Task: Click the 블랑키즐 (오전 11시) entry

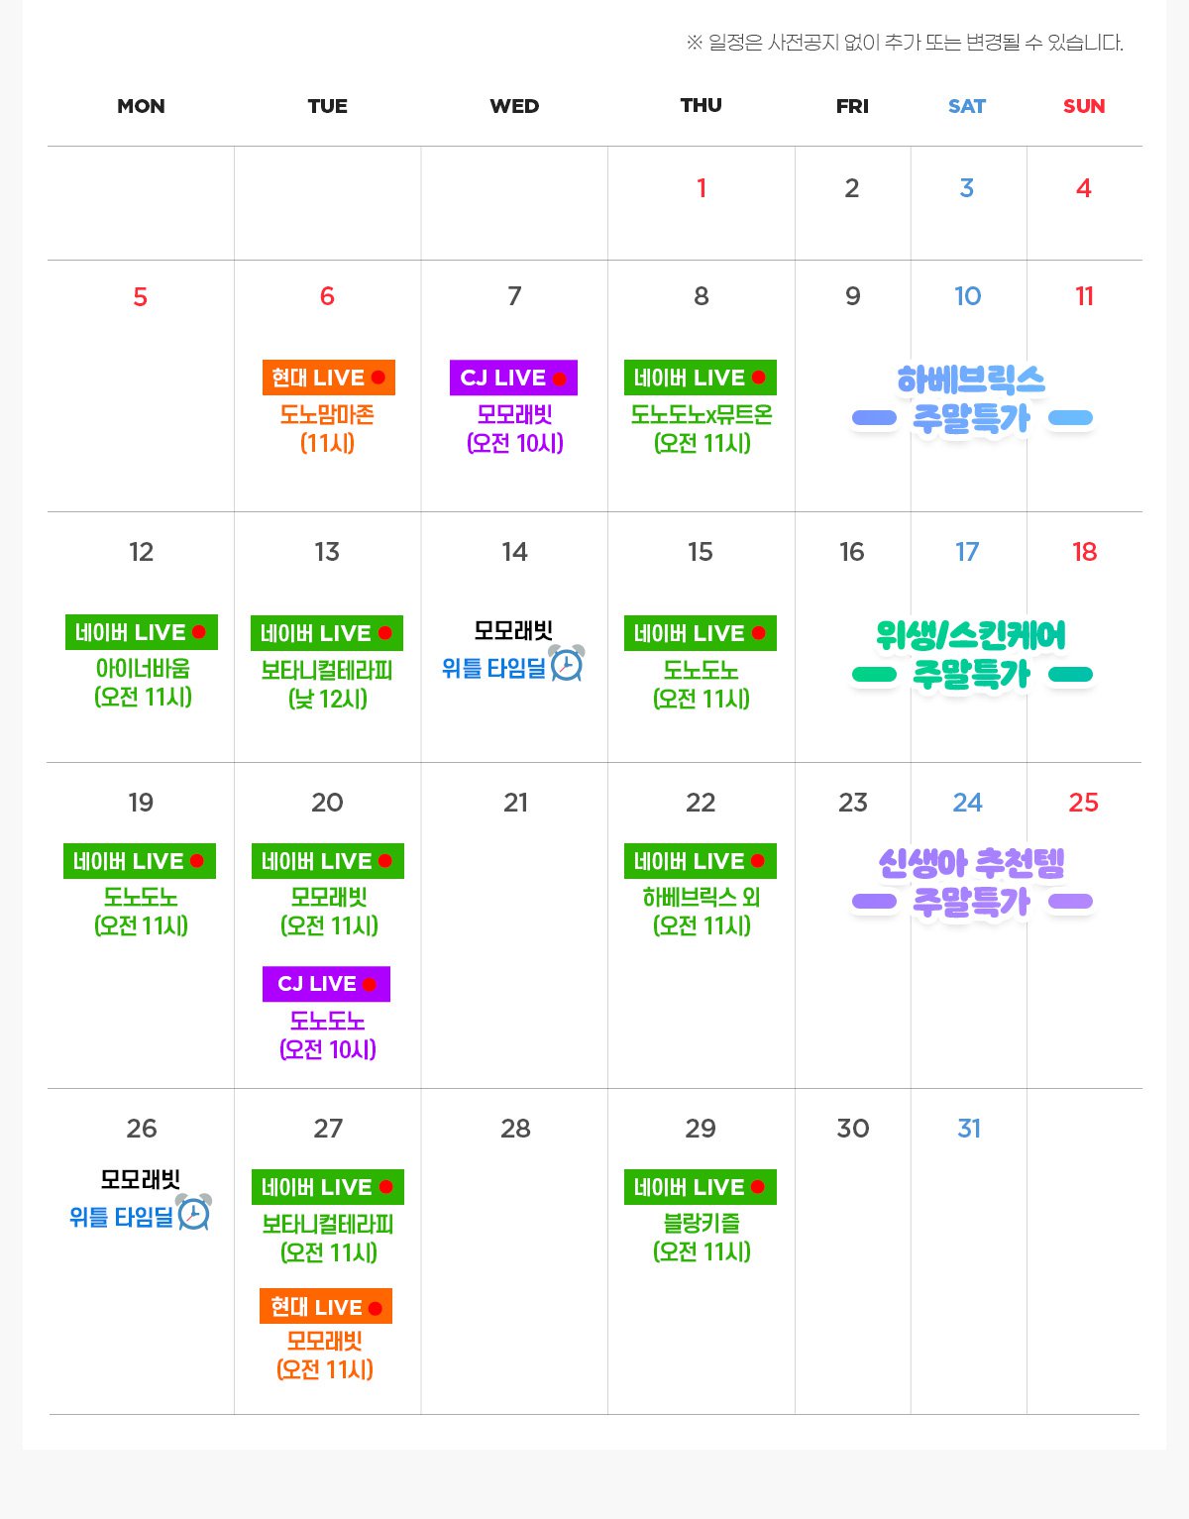Action: click(x=702, y=1238)
